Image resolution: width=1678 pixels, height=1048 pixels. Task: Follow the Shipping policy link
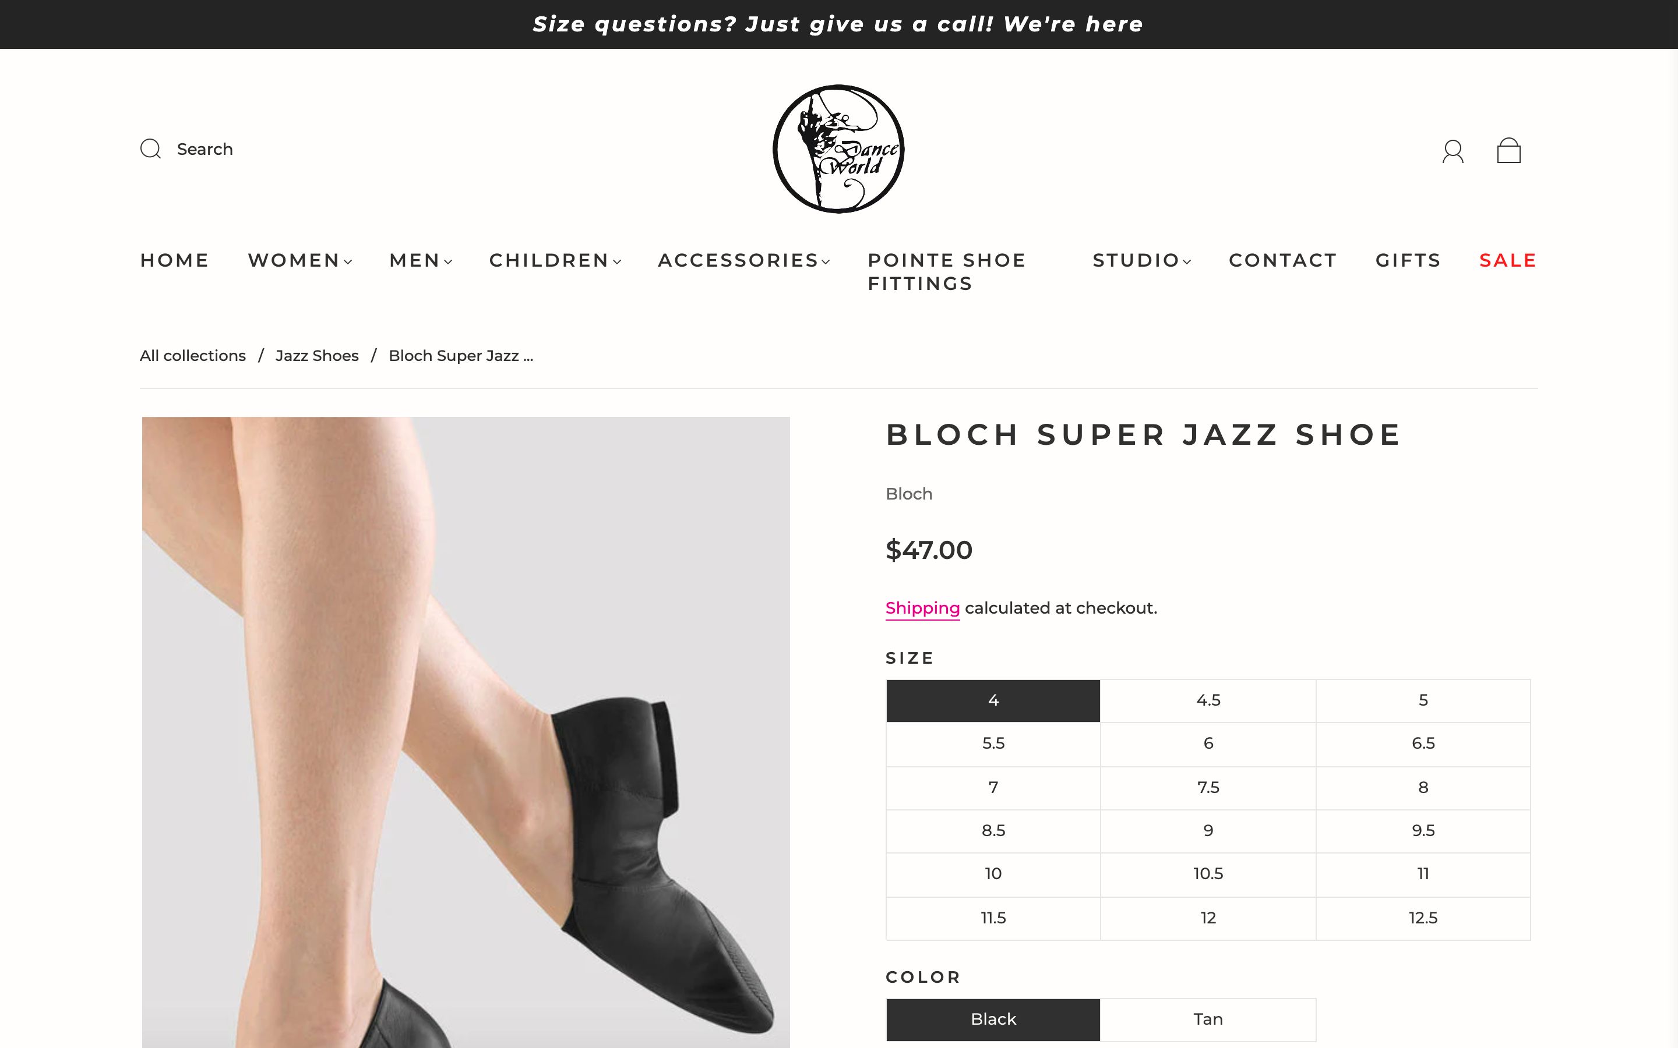922,608
